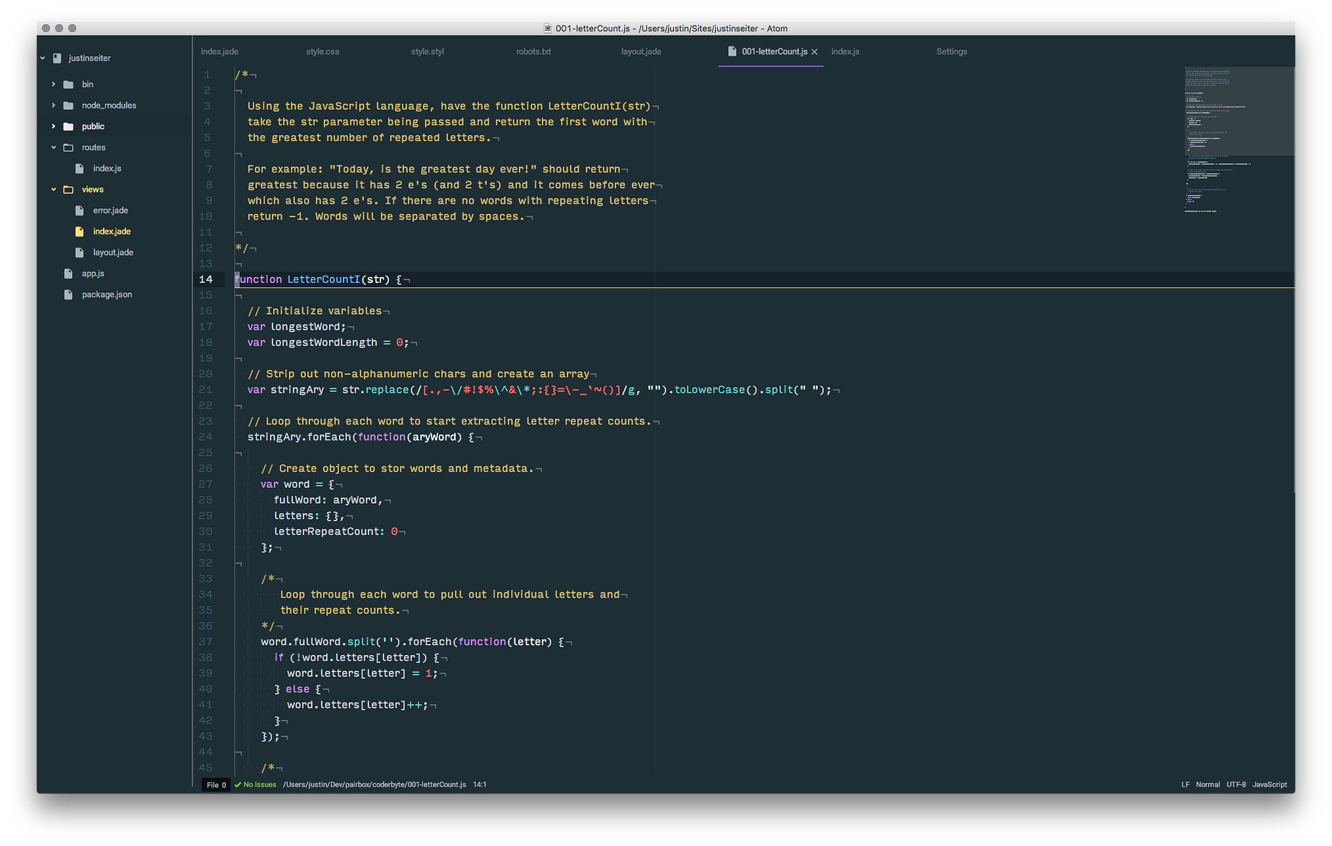The height and width of the screenshot is (846, 1332).
Task: Click the justinseiter project repo icon
Action: pos(57,59)
